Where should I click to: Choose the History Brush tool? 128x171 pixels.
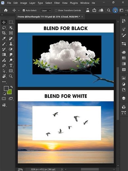tap(4, 49)
